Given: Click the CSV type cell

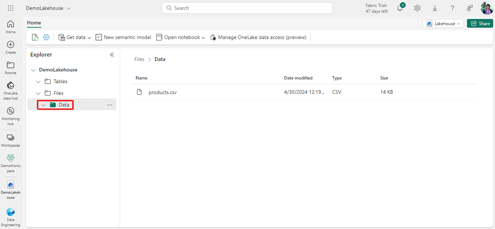Looking at the screenshot, I should coord(337,92).
